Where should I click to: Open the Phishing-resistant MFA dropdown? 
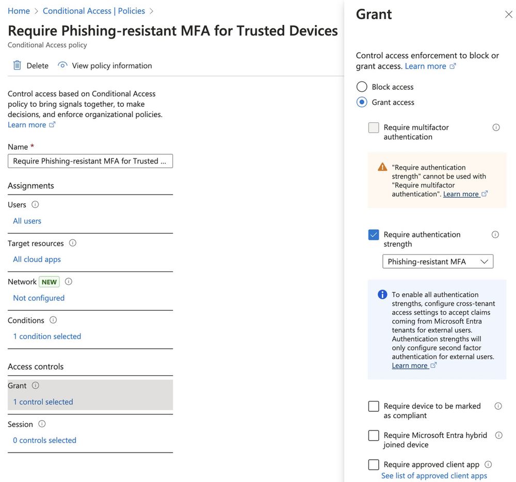pyautogui.click(x=438, y=262)
